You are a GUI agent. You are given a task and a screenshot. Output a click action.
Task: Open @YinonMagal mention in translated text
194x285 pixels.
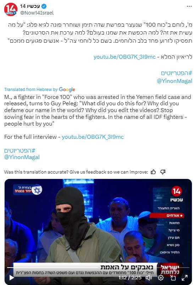pyautogui.click(x=22, y=157)
